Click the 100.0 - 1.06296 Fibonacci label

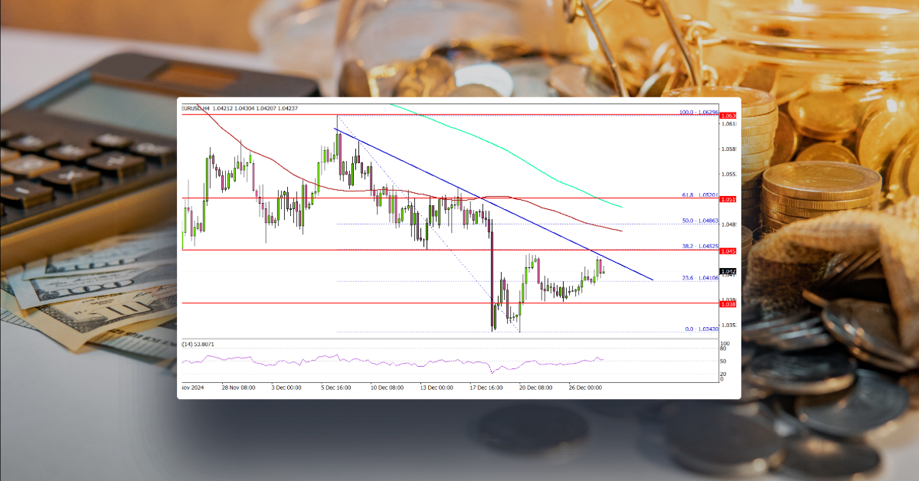pyautogui.click(x=698, y=111)
